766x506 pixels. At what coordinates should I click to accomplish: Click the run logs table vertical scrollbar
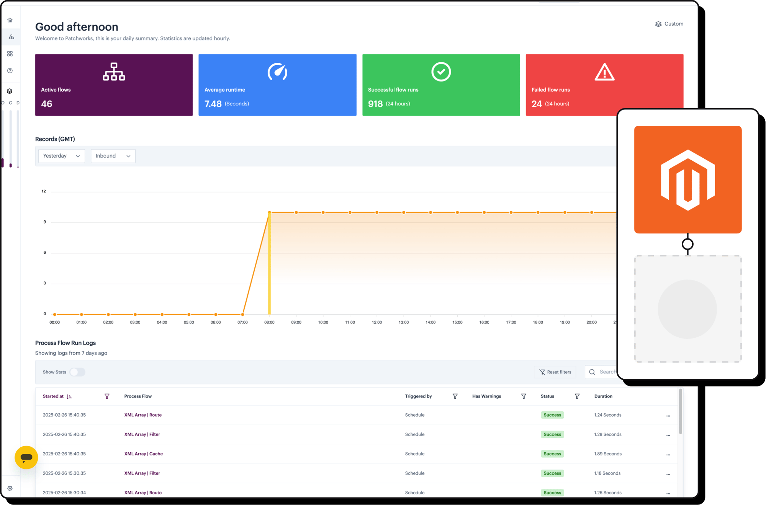(x=680, y=411)
